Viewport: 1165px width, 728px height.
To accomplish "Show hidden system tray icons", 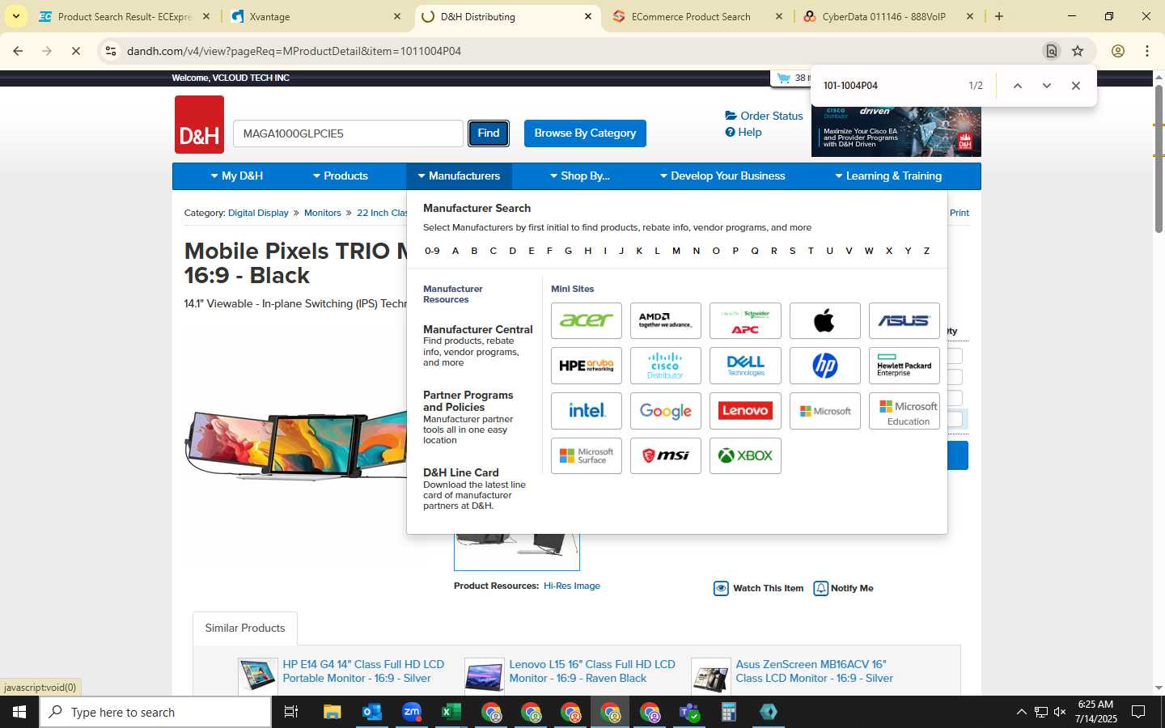I will pos(1021,712).
